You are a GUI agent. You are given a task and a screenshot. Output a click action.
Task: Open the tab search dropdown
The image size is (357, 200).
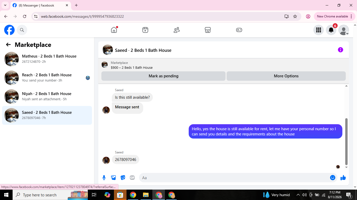[5, 5]
